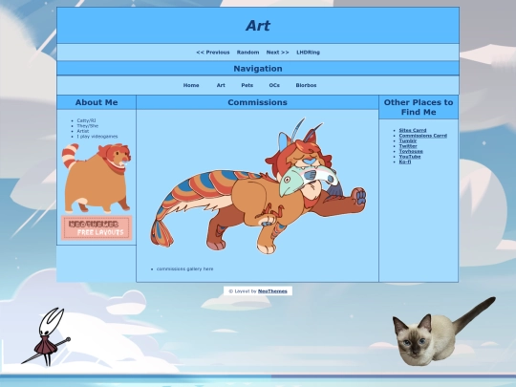516x387 pixels.
Task: Follow the NeoThemes footer credit link
Action: (272, 291)
